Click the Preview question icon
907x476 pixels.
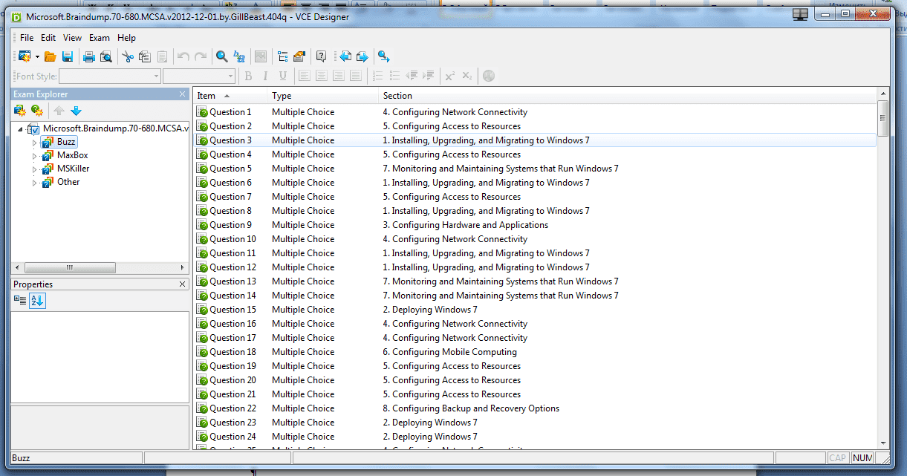coord(322,56)
